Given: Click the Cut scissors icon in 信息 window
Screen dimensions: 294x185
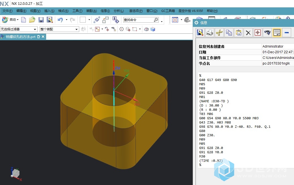Looking at the screenshot, I should tap(219, 33).
